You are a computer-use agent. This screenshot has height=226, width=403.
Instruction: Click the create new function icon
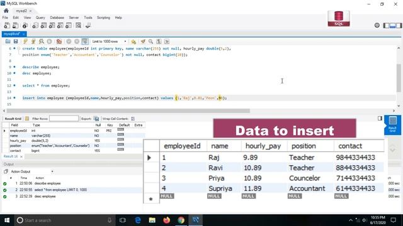coord(69,25)
